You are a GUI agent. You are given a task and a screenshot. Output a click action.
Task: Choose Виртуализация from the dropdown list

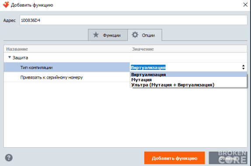(x=188, y=75)
